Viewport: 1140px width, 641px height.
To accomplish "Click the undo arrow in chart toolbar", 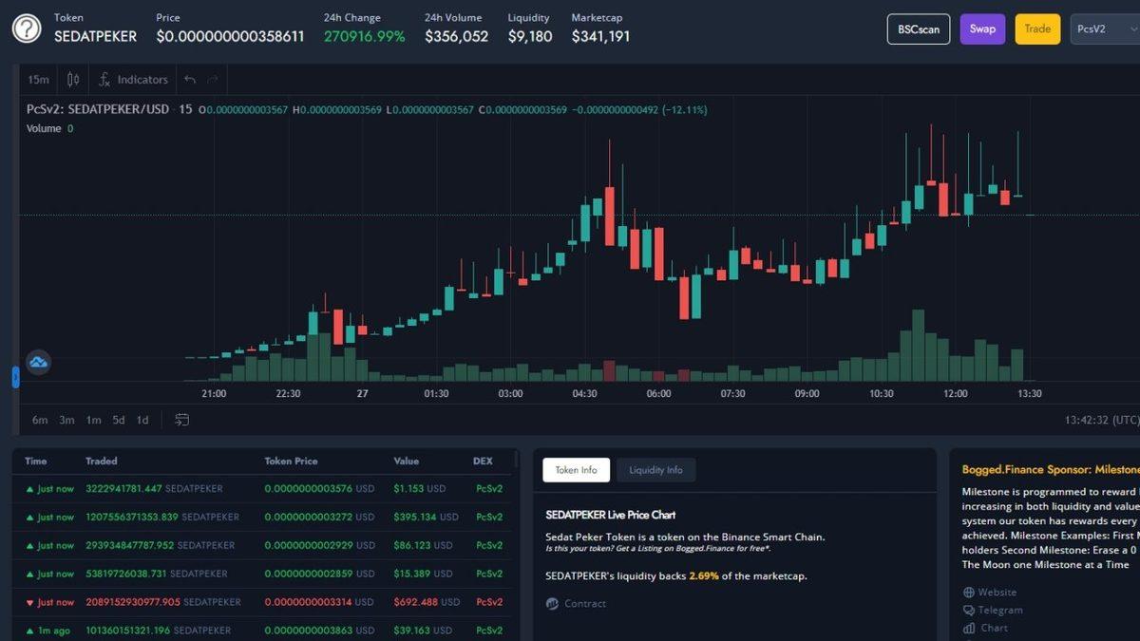I will (x=190, y=80).
